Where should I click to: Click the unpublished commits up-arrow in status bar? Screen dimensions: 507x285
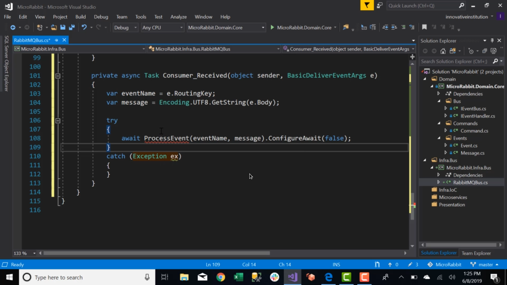click(390, 265)
